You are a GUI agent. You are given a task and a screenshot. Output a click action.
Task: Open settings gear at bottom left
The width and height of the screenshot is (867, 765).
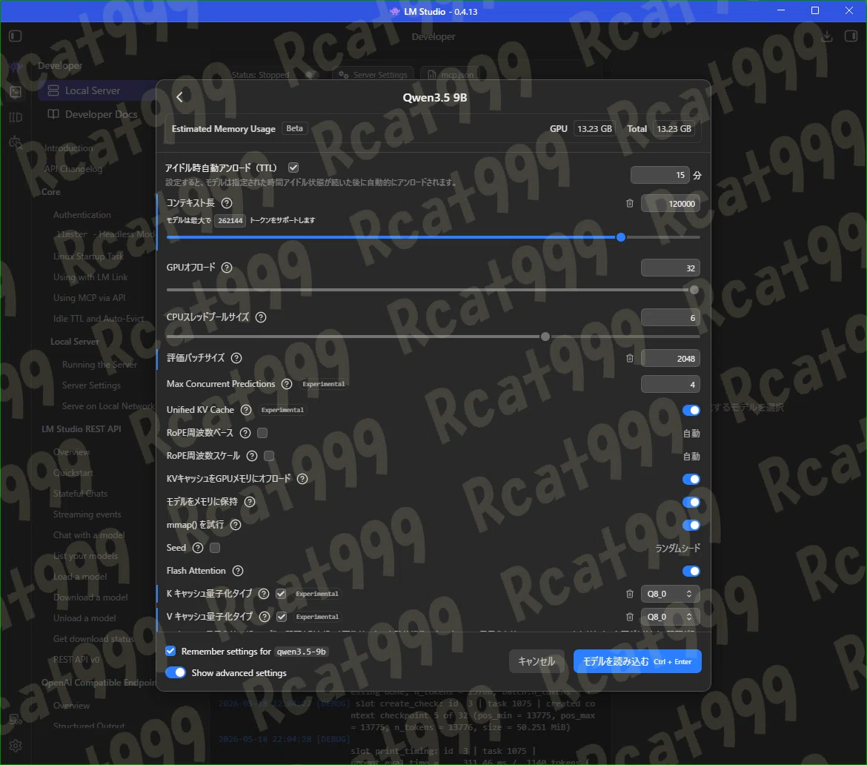pos(16,746)
